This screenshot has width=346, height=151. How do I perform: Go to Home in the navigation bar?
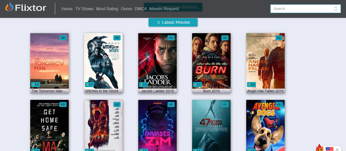click(x=67, y=9)
